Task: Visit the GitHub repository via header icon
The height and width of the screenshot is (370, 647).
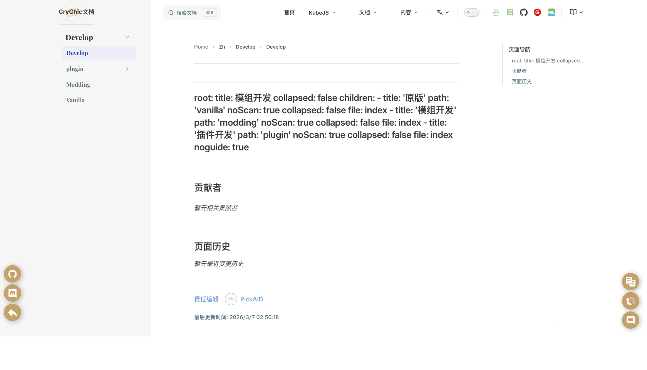Action: [x=523, y=12]
